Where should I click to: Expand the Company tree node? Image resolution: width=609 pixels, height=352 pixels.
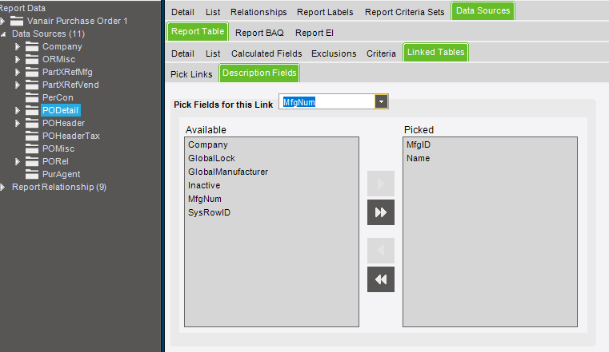(17, 47)
